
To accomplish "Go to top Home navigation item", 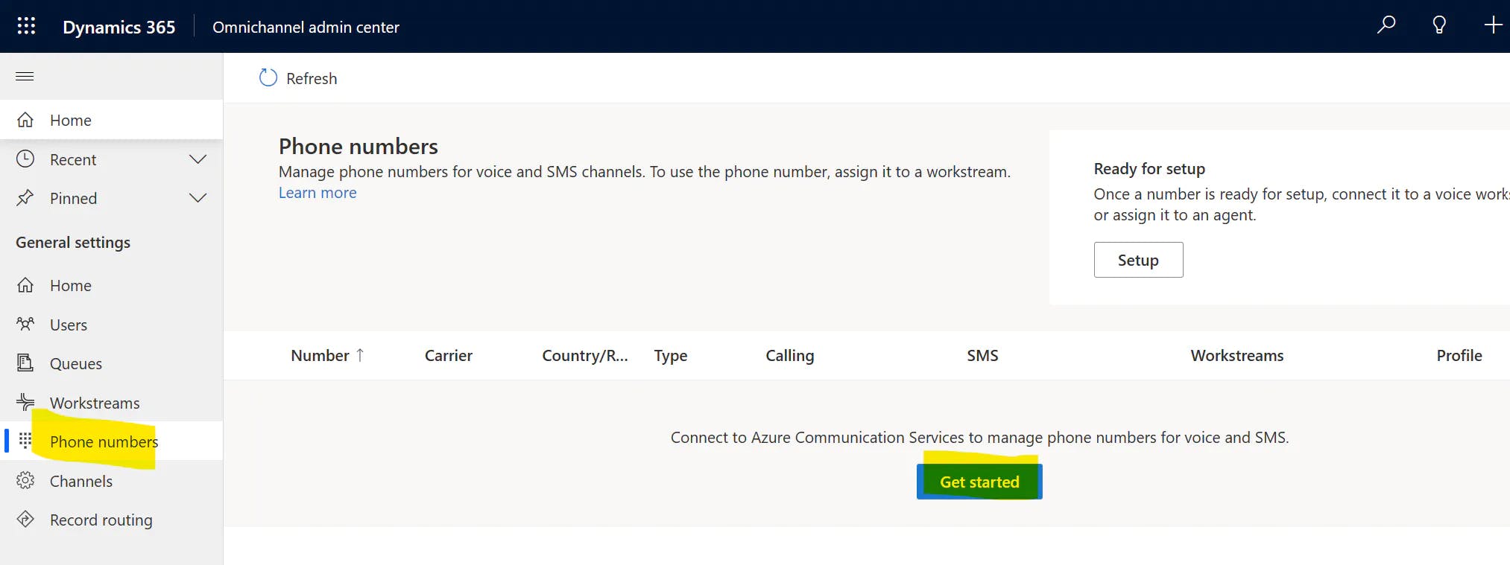I will coord(112,120).
